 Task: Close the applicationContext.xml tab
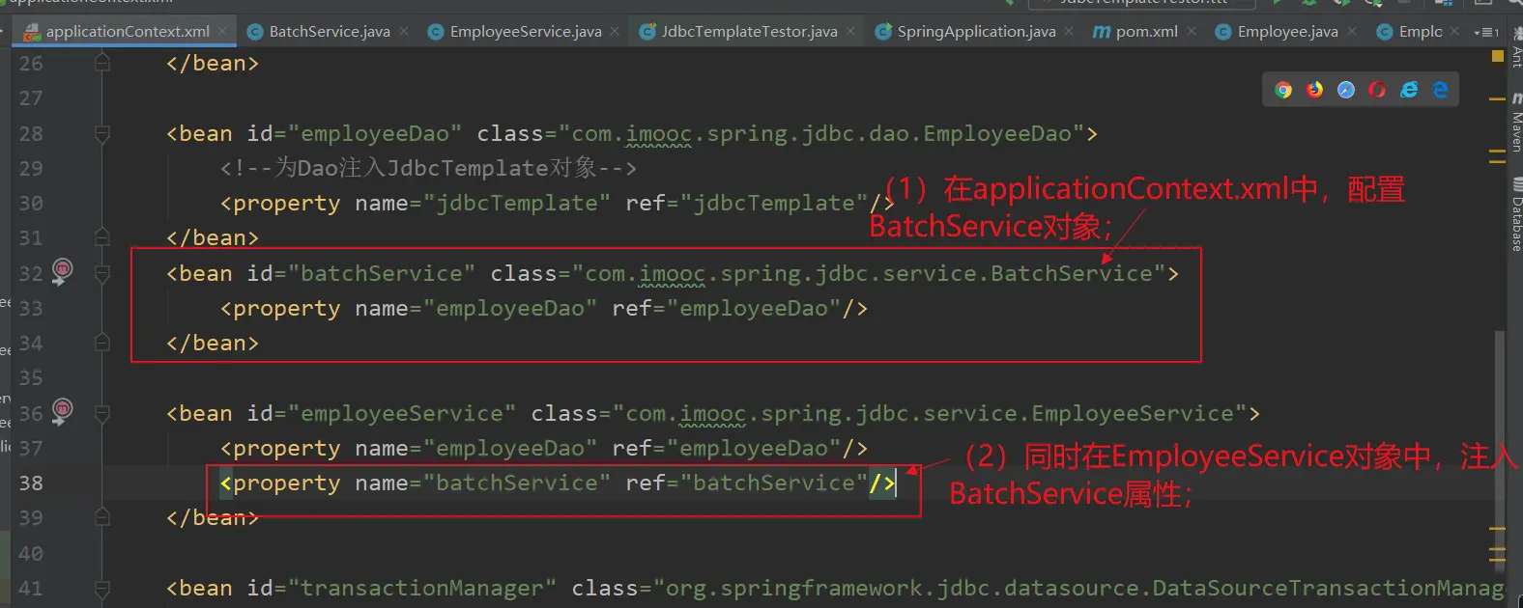[223, 32]
